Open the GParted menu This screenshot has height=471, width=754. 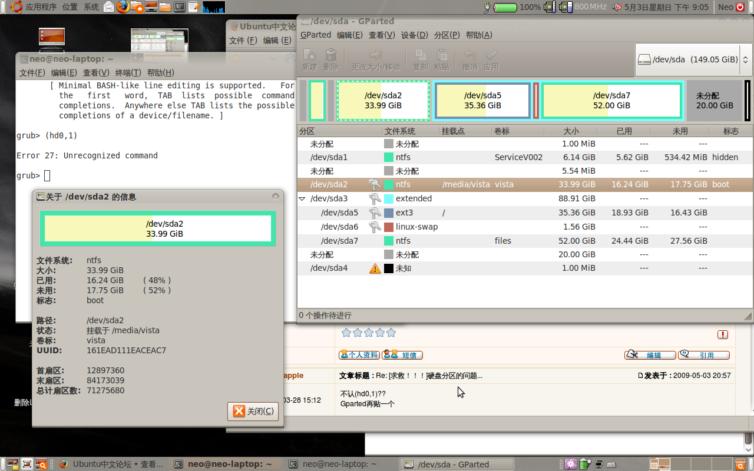pyautogui.click(x=316, y=35)
